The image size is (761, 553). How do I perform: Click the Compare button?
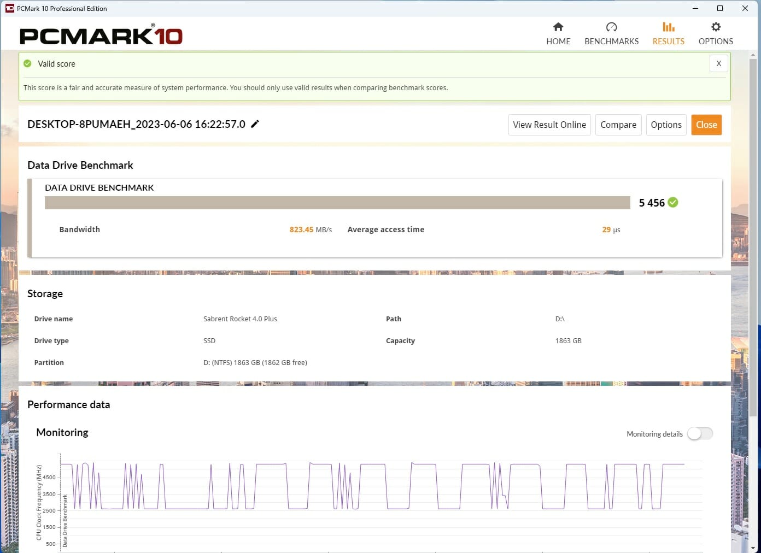pos(618,125)
